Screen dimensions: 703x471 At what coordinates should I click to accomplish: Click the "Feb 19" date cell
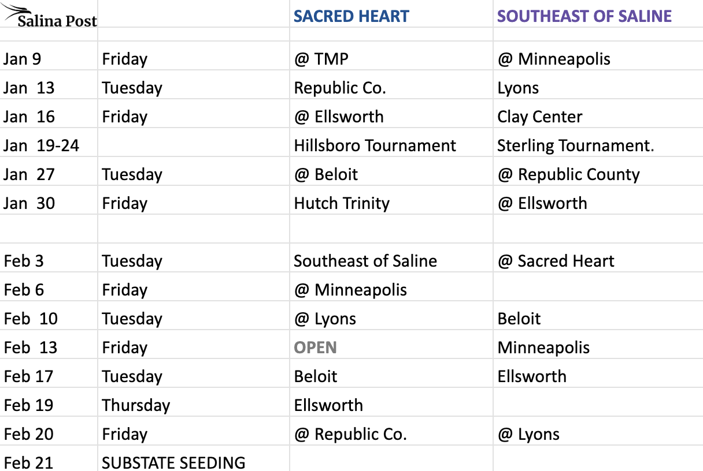click(28, 405)
